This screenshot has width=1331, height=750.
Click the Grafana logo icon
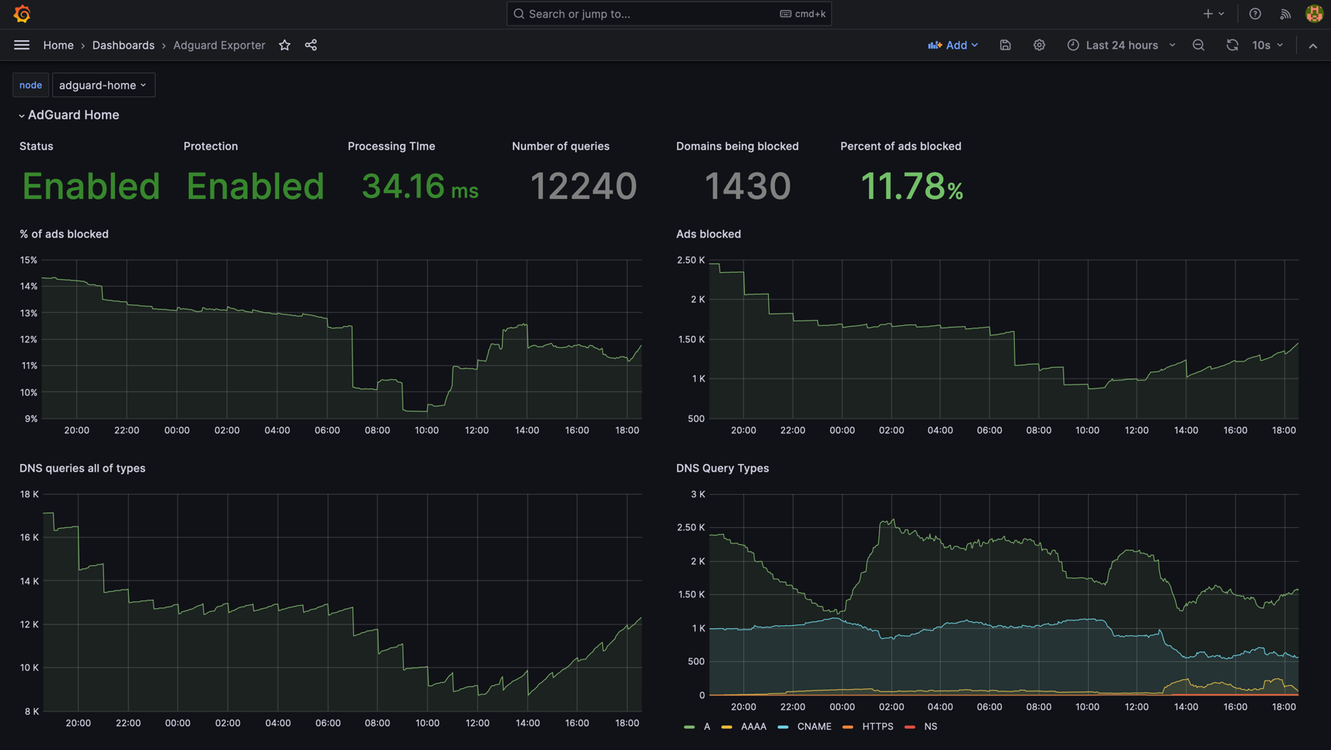pyautogui.click(x=22, y=14)
